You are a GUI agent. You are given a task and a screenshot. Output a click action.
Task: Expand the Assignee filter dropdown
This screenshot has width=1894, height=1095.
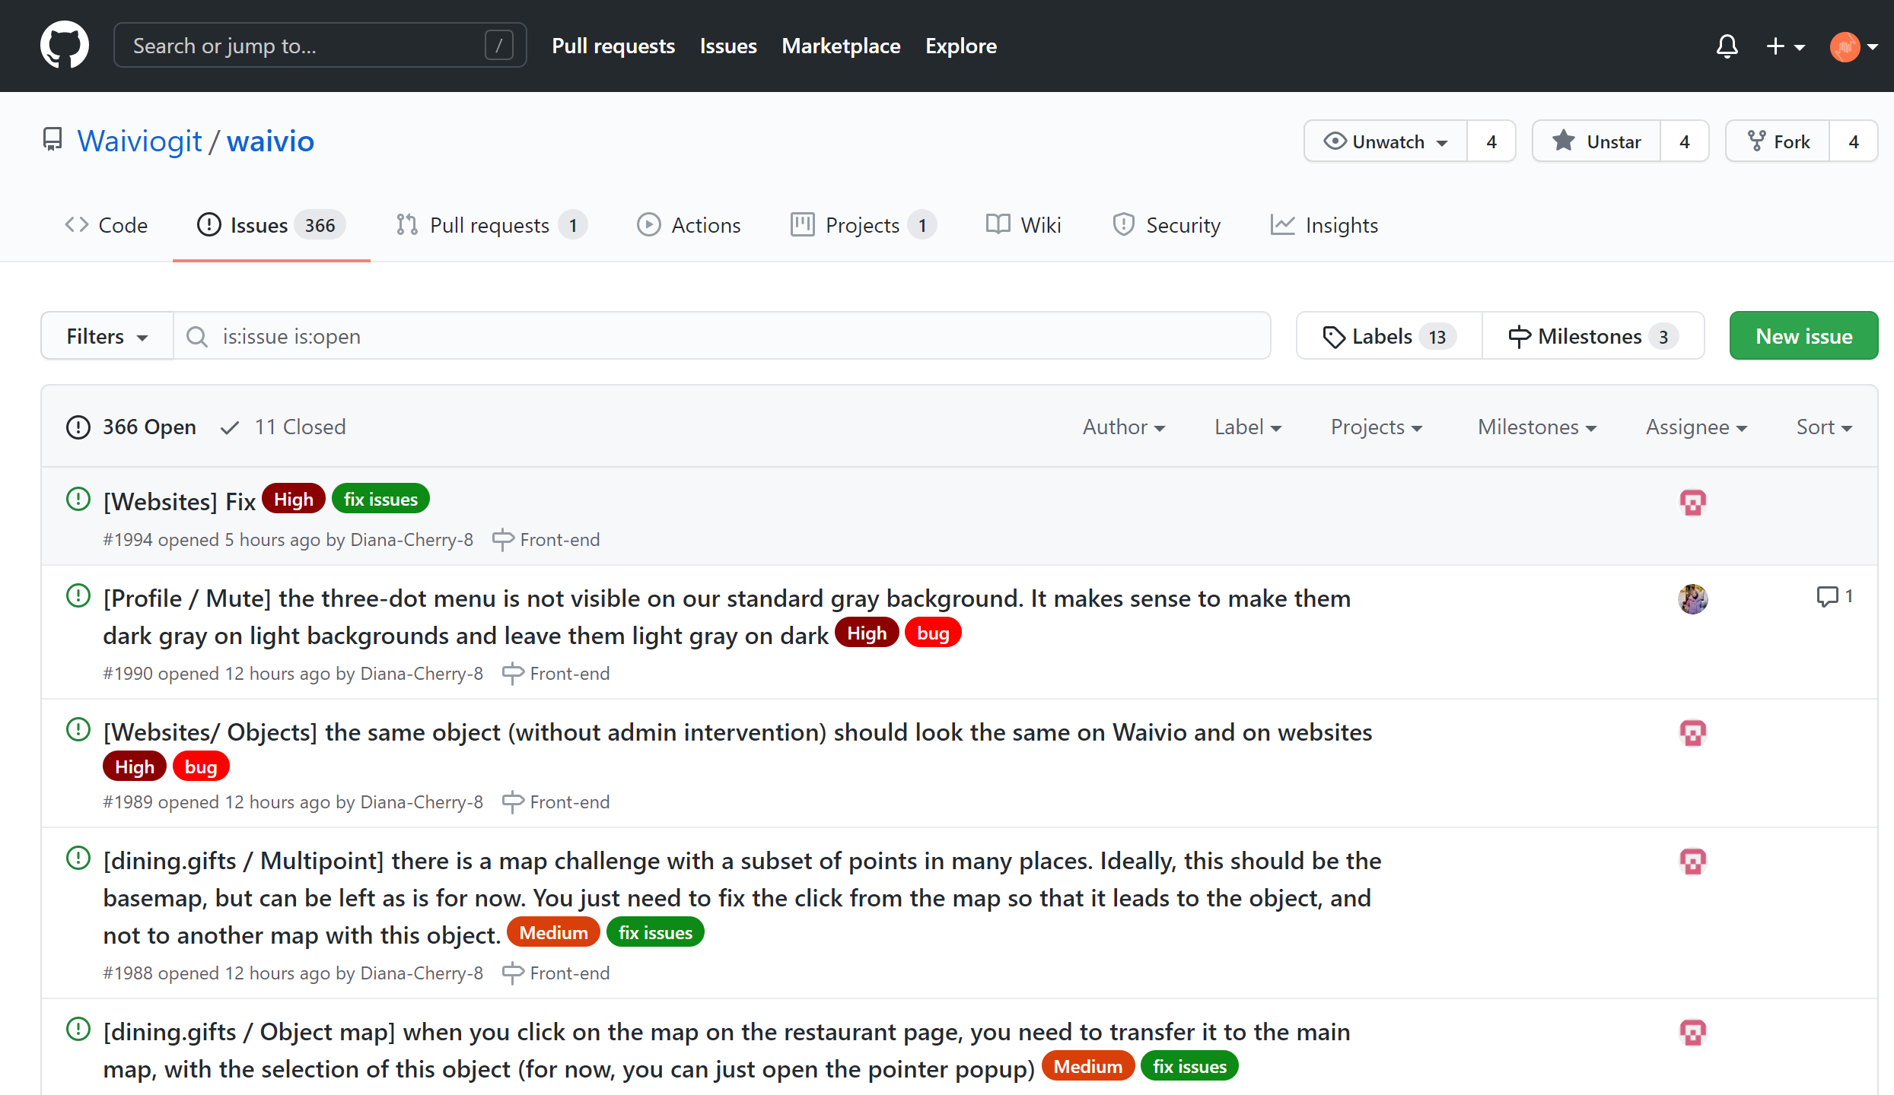[1696, 427]
